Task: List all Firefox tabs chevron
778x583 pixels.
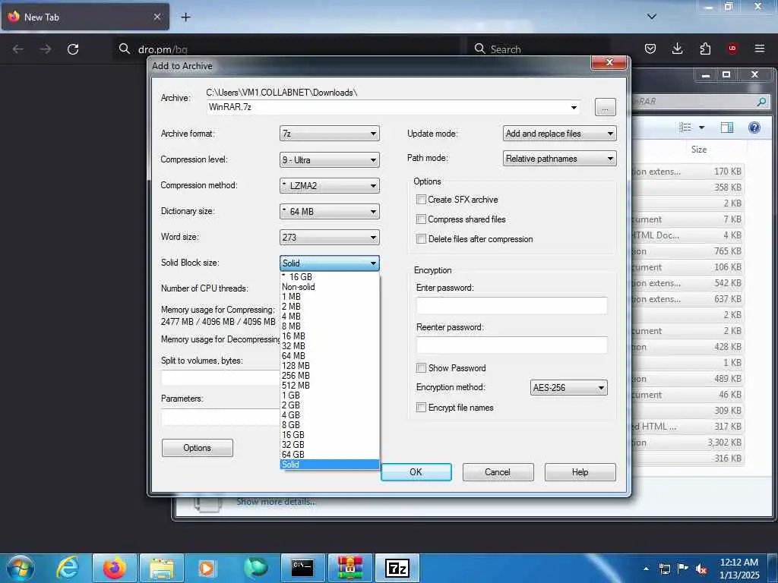Action: click(x=652, y=17)
